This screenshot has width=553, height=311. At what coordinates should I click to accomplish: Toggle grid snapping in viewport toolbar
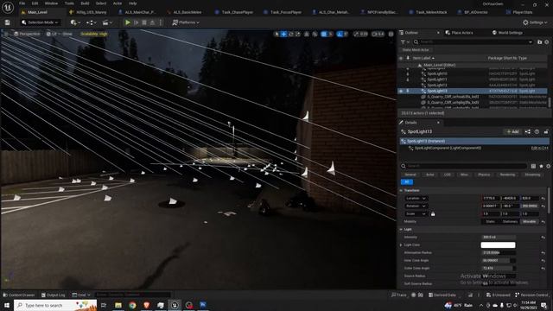[324, 34]
